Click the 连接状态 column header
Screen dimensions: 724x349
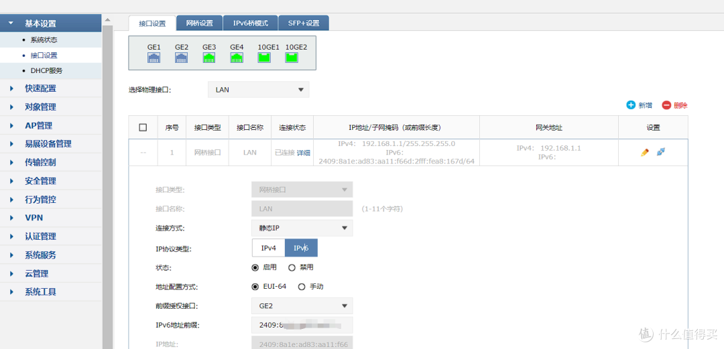(292, 127)
